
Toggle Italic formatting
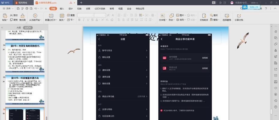(x=84, y=20)
